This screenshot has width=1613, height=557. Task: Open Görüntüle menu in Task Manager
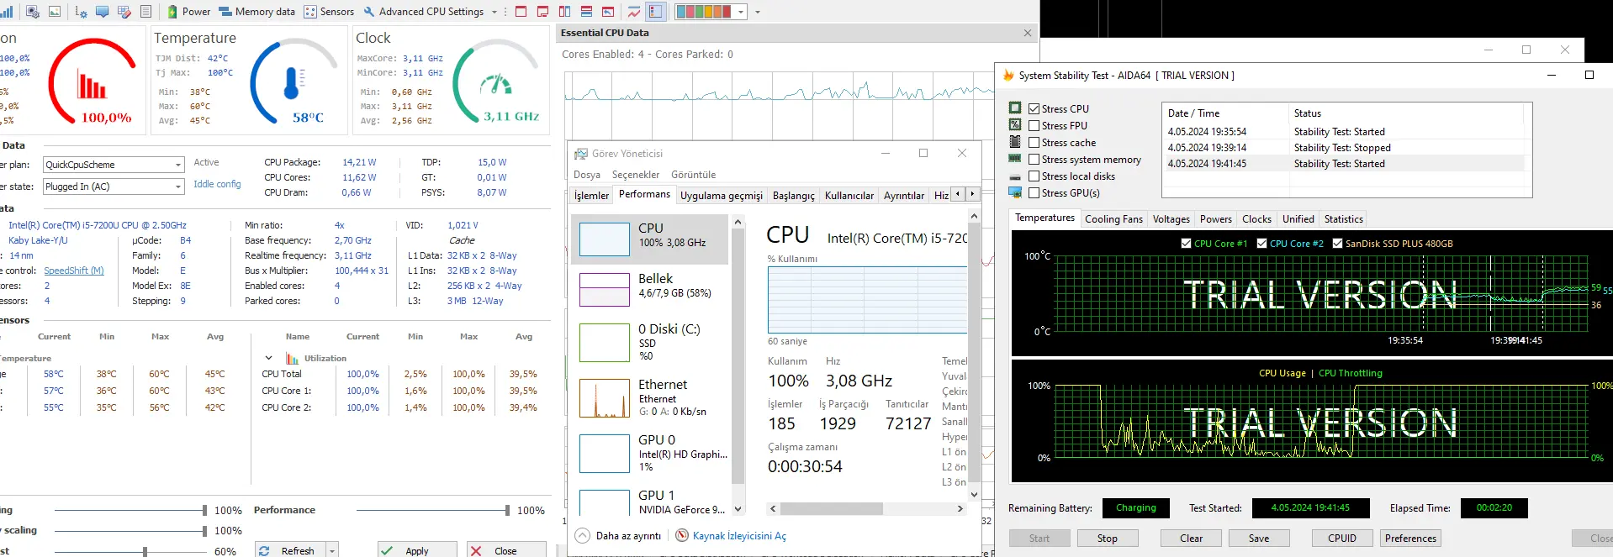[694, 175]
